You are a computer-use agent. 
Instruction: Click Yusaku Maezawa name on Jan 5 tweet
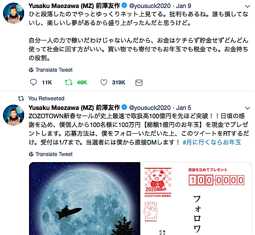tap(74, 108)
